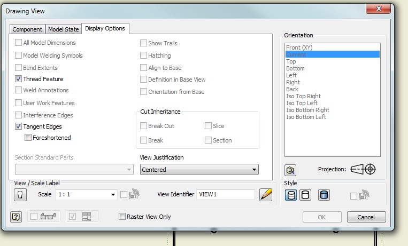Toggle the Break Out checkbox
Screen dimensions: 408x246
tap(143, 126)
